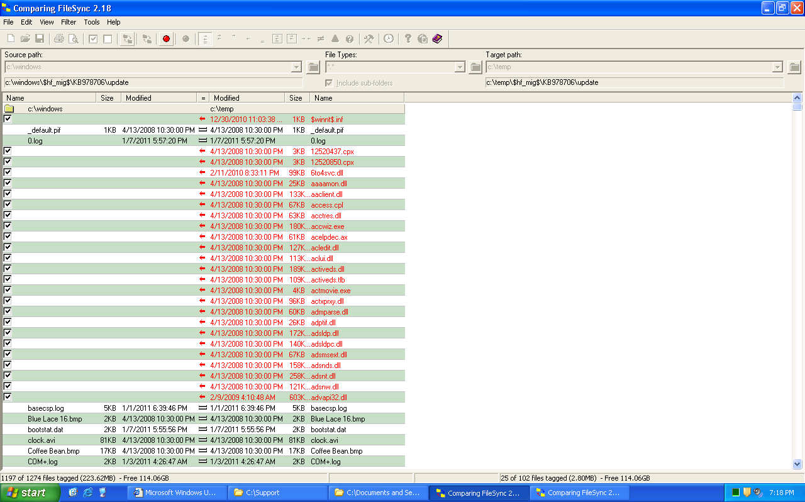Print the comparison list
The width and height of the screenshot is (805, 502).
coord(59,39)
